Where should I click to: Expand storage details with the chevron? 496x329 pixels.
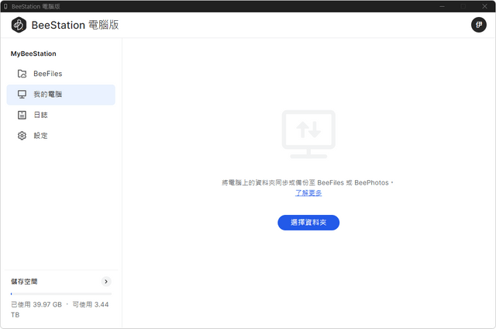tap(106, 282)
